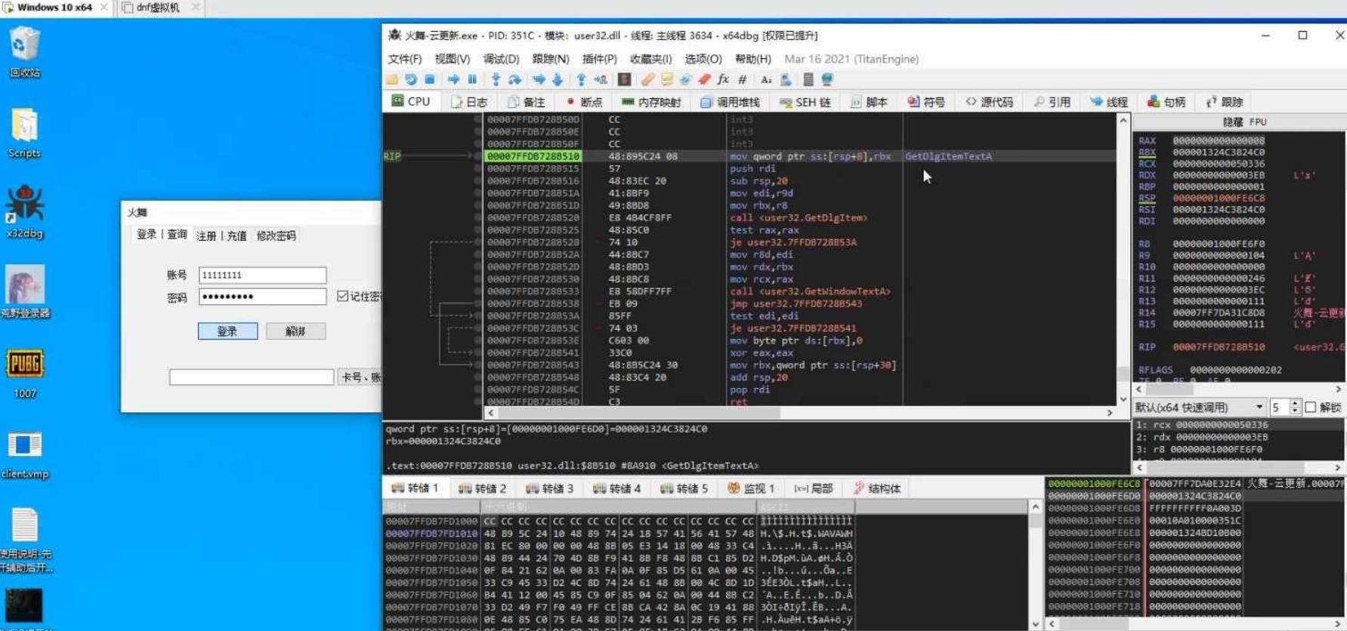
Task: Switch to the 符号 tab
Action: pyautogui.click(x=926, y=102)
